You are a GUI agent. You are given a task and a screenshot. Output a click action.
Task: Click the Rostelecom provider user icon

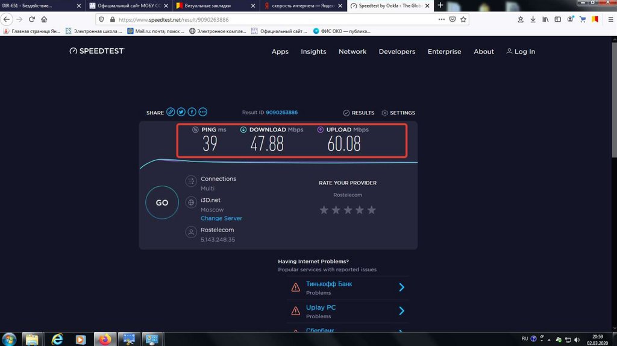coord(191,232)
